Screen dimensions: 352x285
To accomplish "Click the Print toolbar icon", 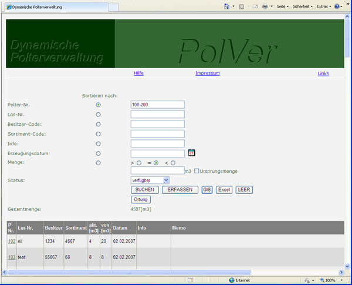I will [265, 6].
